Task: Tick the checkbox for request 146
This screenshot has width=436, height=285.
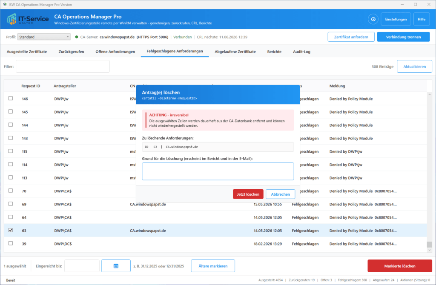Action: [x=11, y=98]
